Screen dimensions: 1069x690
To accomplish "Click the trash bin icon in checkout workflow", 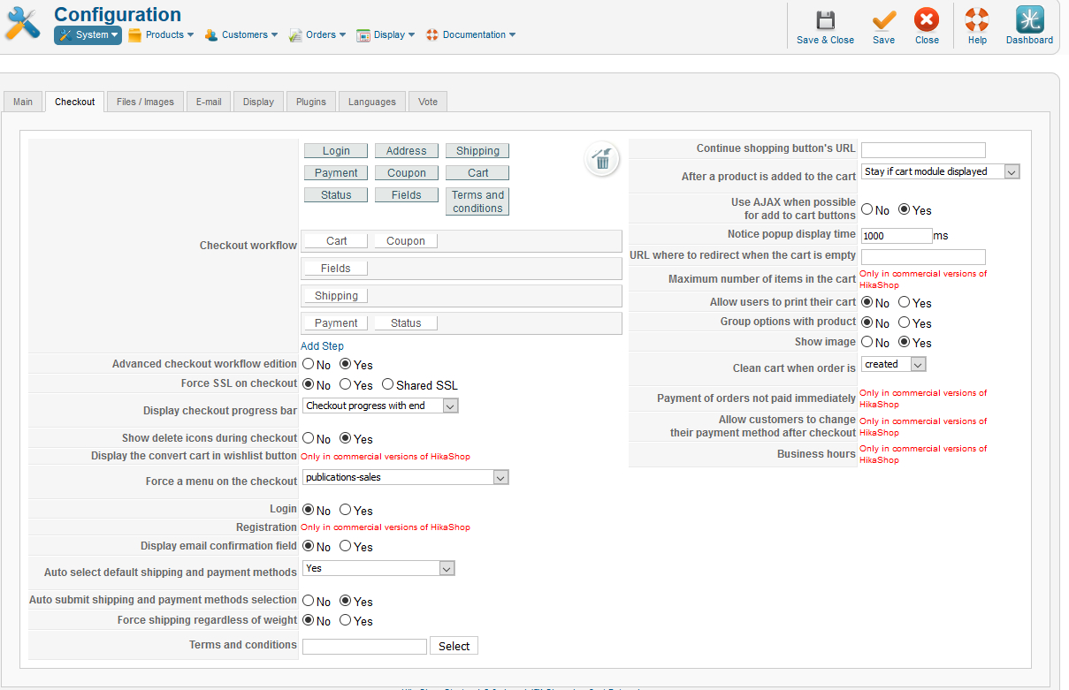I will [602, 159].
